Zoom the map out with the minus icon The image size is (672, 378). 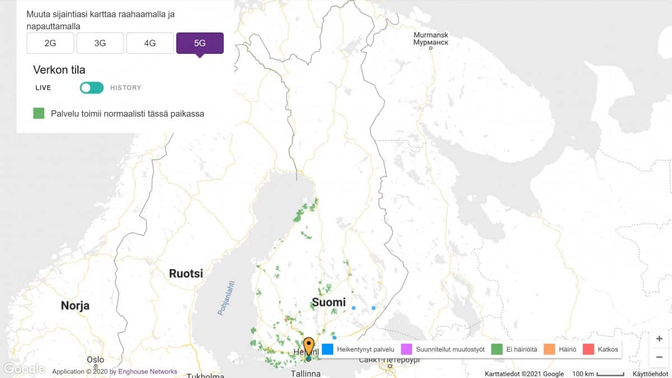[659, 357]
